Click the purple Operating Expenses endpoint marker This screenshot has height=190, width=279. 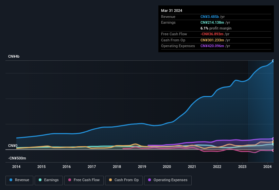point(273,139)
